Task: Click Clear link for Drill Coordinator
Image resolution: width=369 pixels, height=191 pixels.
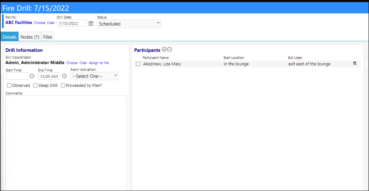Action: (x=83, y=63)
